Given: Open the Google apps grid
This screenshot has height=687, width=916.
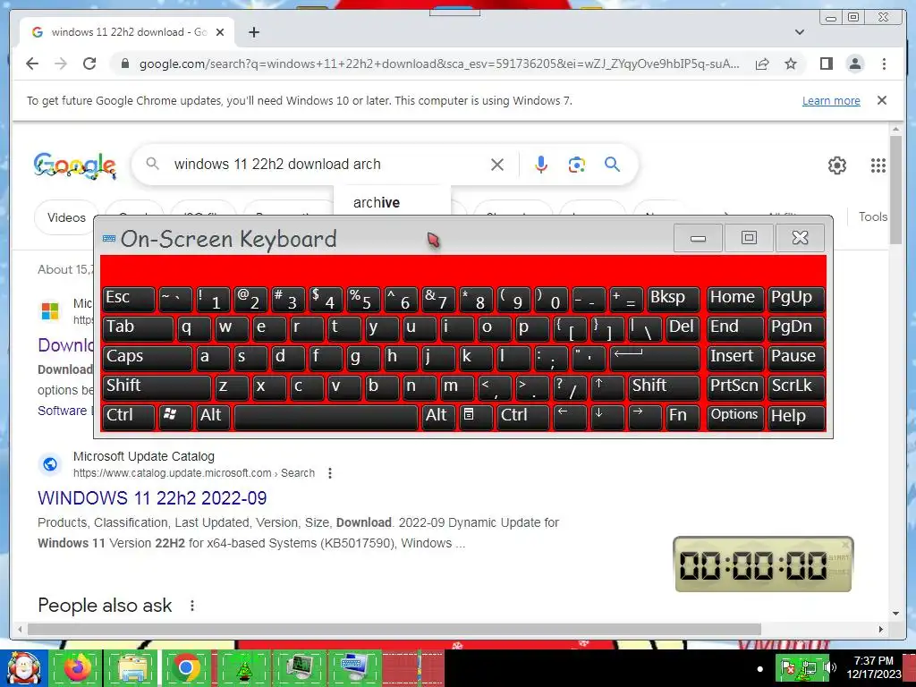Looking at the screenshot, I should 878,165.
